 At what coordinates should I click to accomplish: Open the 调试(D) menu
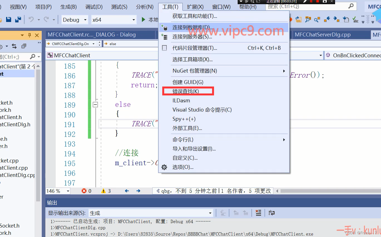[x=94, y=7]
